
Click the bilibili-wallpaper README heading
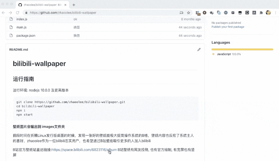pos(39,64)
